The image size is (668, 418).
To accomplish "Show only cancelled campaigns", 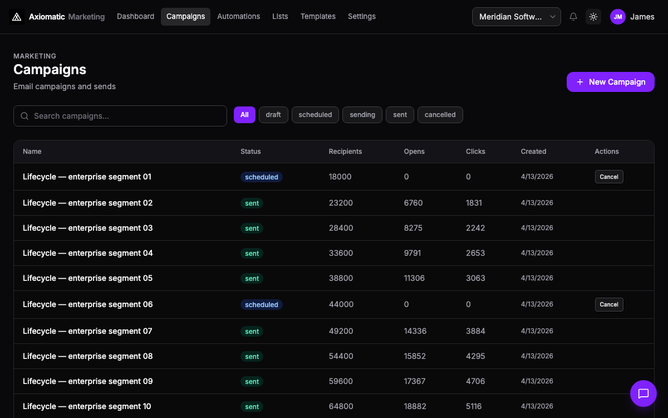I will [440, 115].
